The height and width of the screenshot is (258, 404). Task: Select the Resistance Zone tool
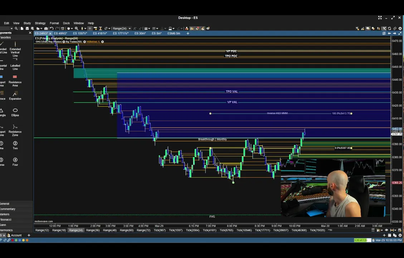15,130
